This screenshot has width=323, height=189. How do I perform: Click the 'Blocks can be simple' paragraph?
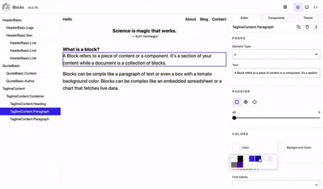(x=142, y=81)
